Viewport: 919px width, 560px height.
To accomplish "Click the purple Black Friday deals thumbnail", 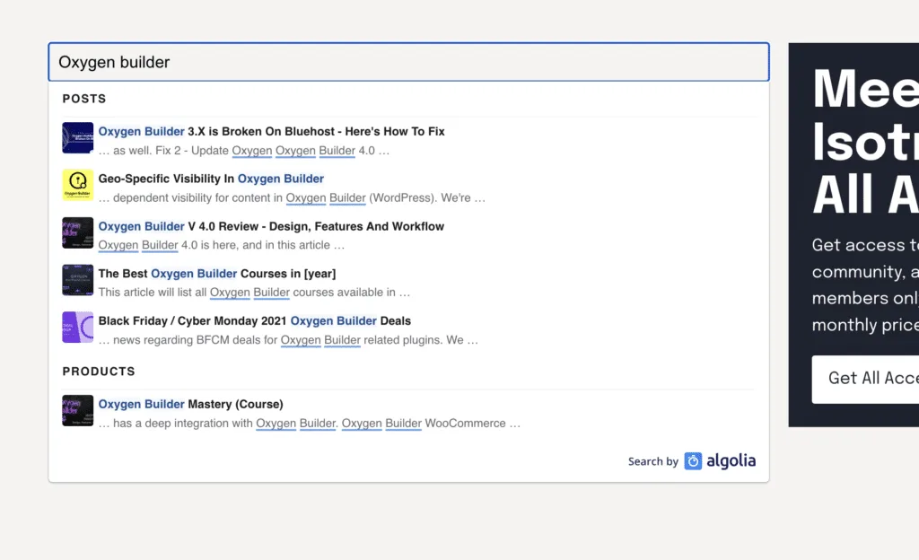I will click(x=78, y=328).
